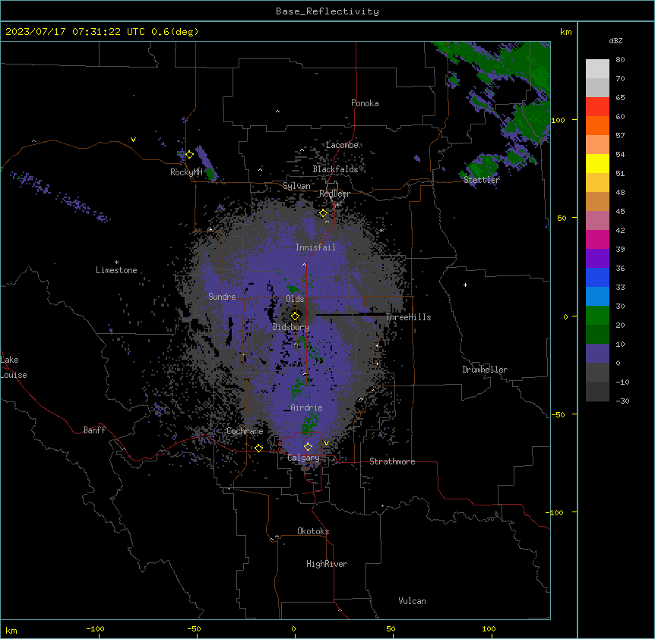Click the Strathmore label

click(392, 461)
